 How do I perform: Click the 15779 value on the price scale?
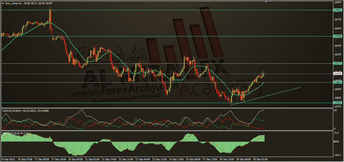(x=338, y=107)
